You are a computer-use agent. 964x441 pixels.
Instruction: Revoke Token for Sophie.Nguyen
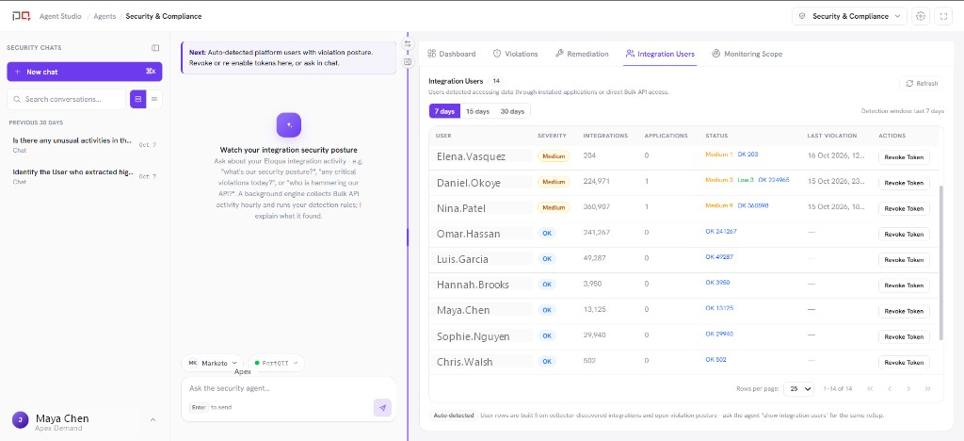(904, 336)
